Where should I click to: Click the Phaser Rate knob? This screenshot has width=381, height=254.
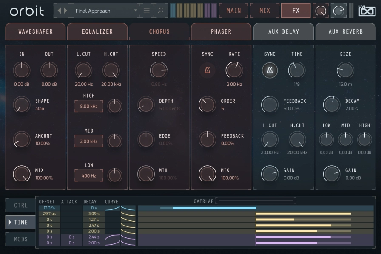tap(234, 70)
